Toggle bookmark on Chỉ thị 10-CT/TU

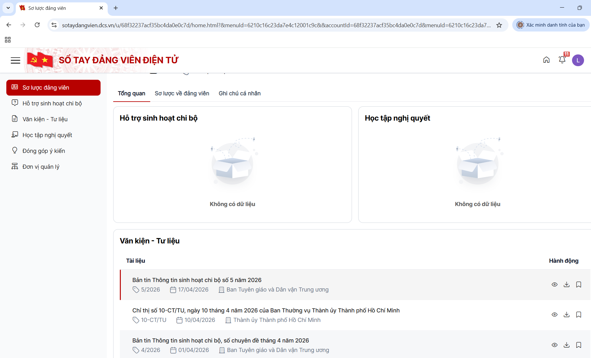[578, 315]
